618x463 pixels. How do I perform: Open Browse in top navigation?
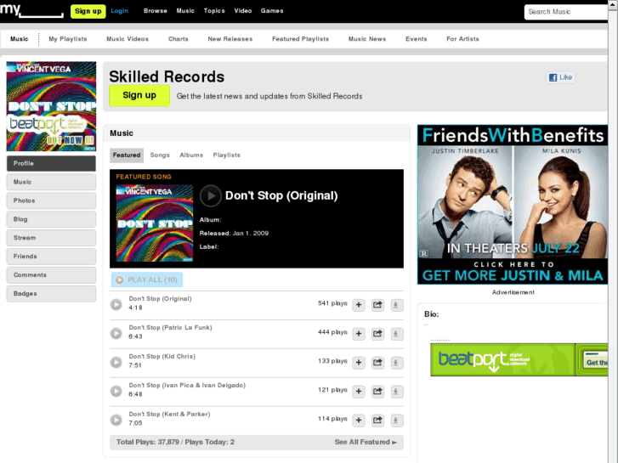(156, 11)
